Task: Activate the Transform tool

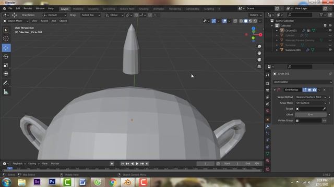Action: click(6, 74)
